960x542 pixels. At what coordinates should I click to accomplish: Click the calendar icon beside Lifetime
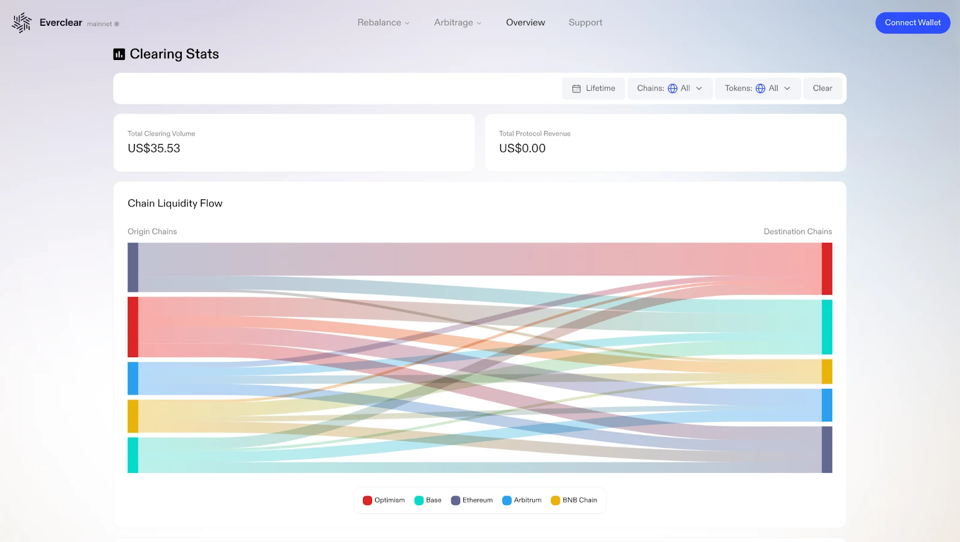click(x=577, y=89)
